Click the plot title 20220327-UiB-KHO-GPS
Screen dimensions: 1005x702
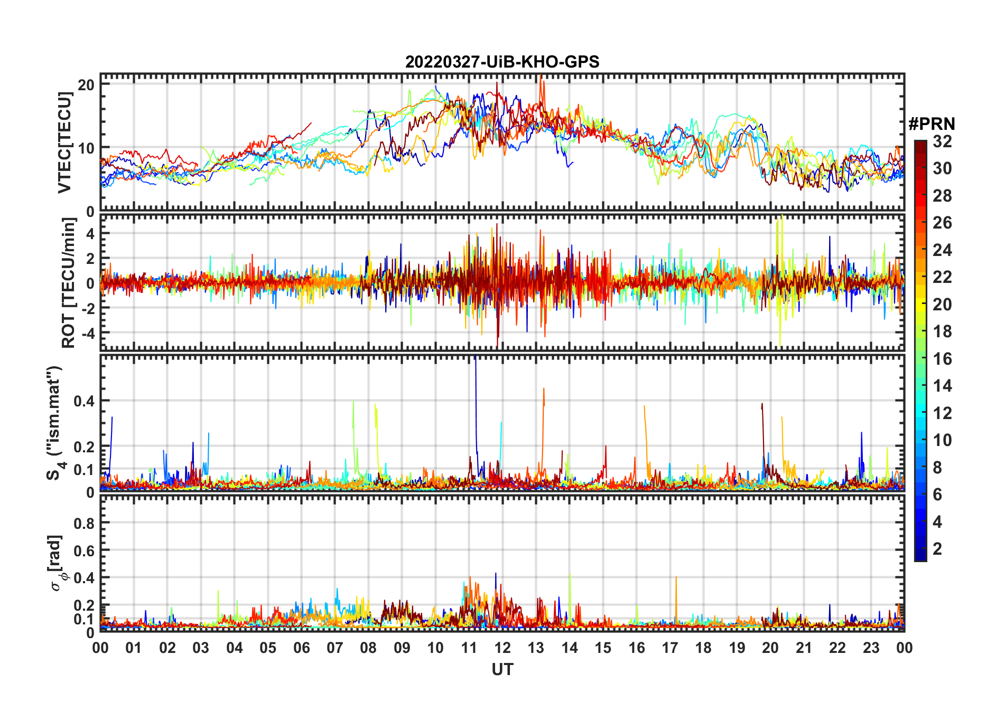tap(502, 62)
